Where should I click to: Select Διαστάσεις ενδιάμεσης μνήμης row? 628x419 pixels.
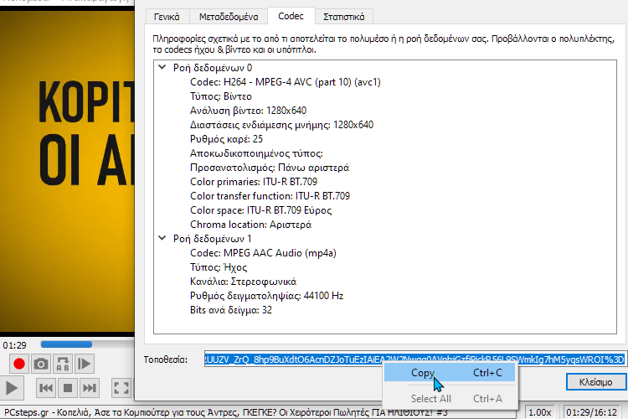tap(281, 125)
